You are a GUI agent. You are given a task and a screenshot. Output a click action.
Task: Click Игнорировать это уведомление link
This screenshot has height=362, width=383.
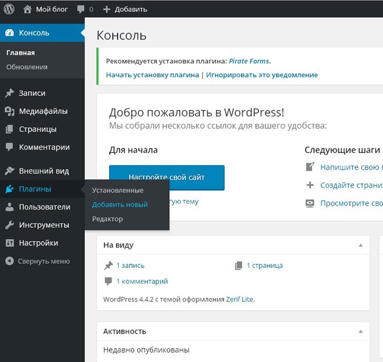coord(262,75)
